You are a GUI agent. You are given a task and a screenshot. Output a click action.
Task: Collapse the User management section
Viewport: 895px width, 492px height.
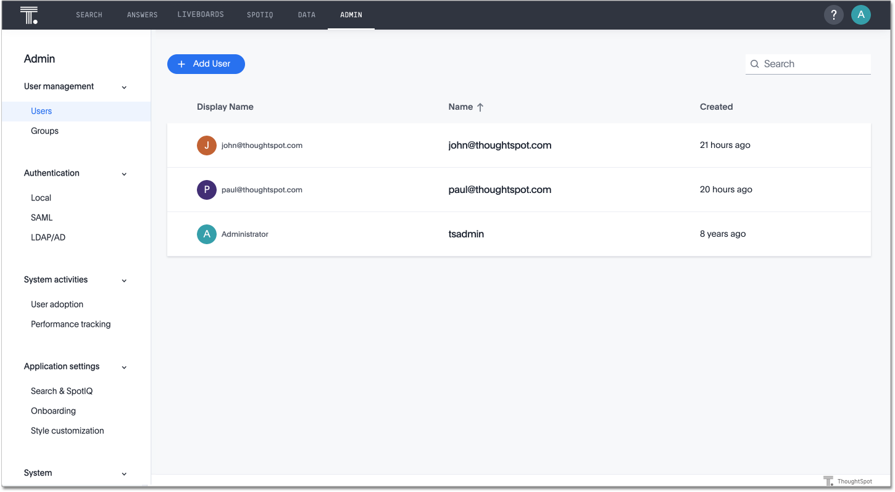[124, 86]
